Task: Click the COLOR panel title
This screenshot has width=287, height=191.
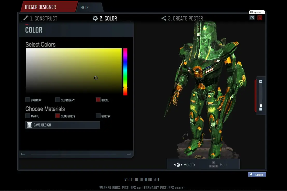Action: click(34, 30)
